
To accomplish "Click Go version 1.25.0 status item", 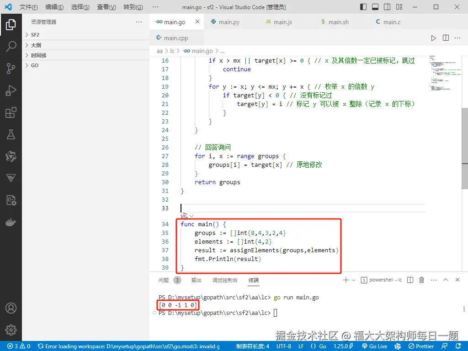I will pyautogui.click(x=343, y=346).
